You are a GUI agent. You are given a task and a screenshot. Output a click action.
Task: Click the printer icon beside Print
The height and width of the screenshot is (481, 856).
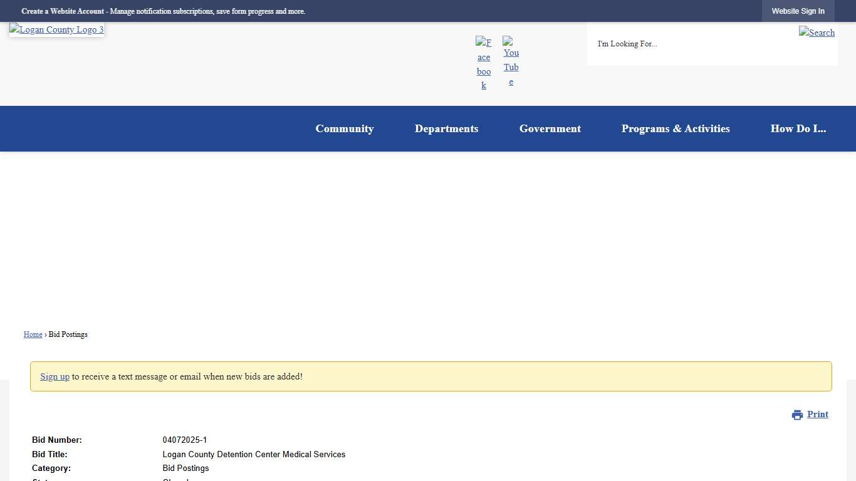coord(797,415)
